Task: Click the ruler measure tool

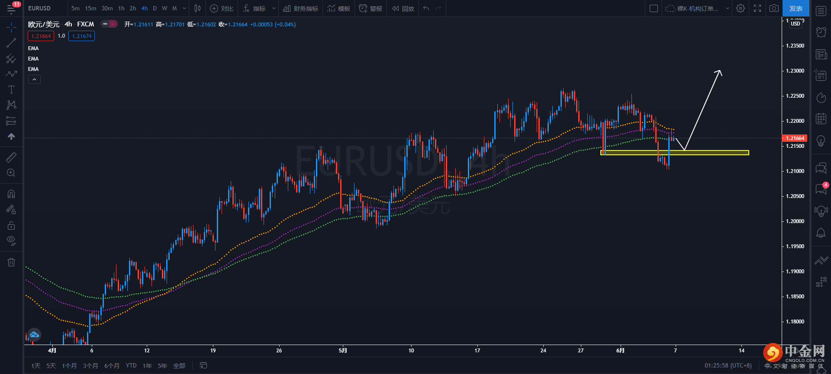Action: [11, 157]
